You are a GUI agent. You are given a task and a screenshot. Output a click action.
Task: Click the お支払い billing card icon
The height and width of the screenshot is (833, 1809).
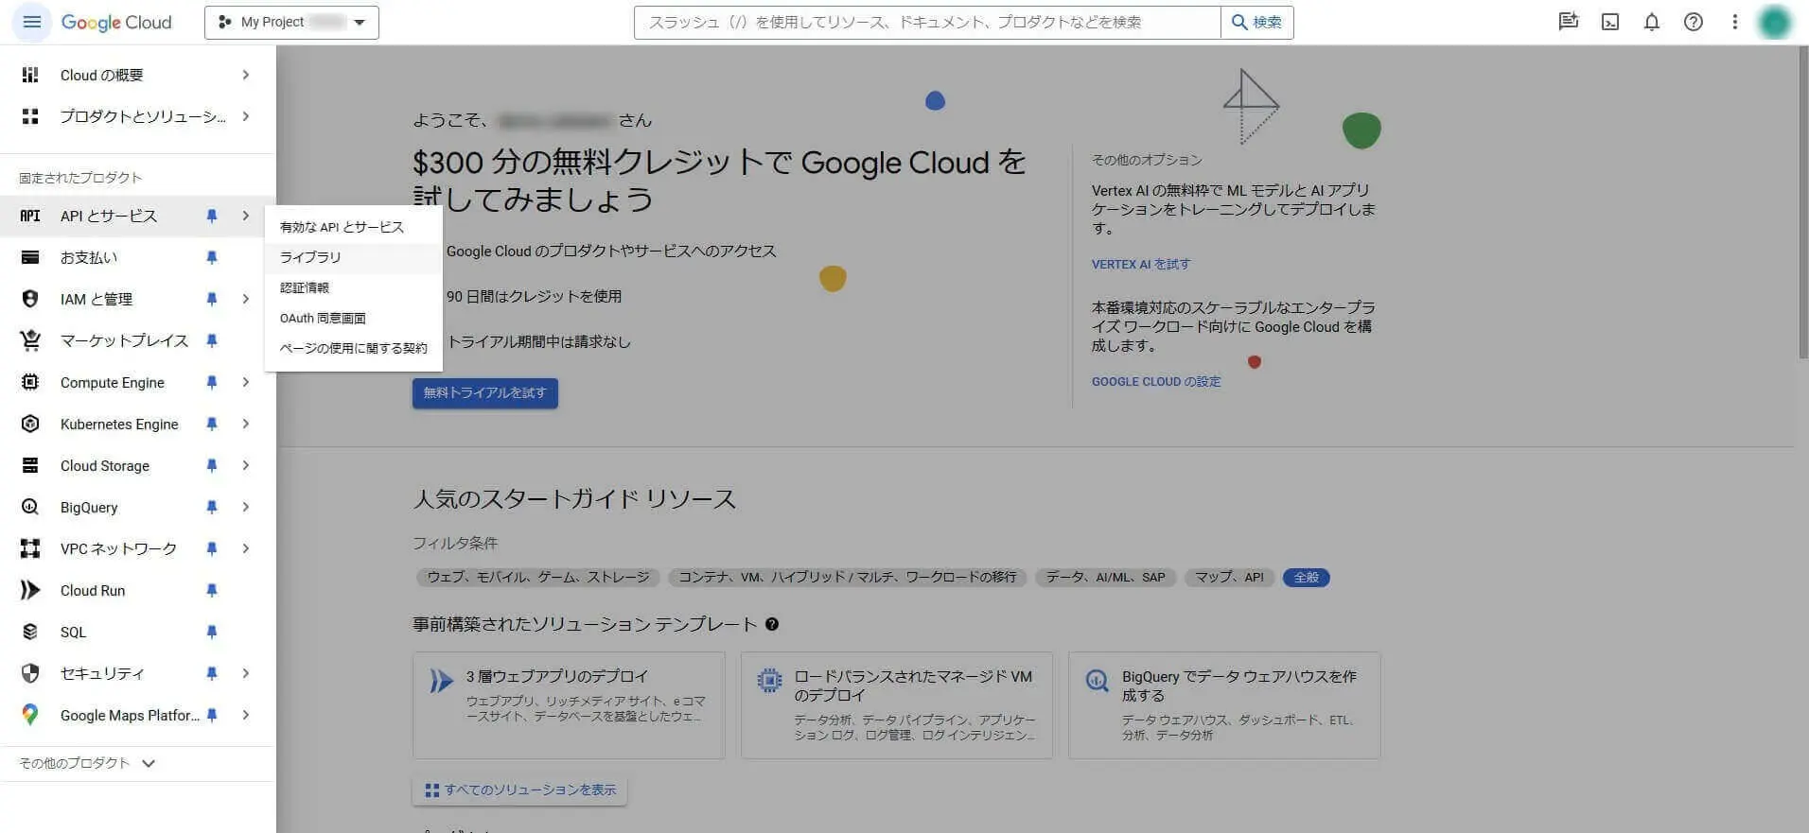click(x=30, y=257)
